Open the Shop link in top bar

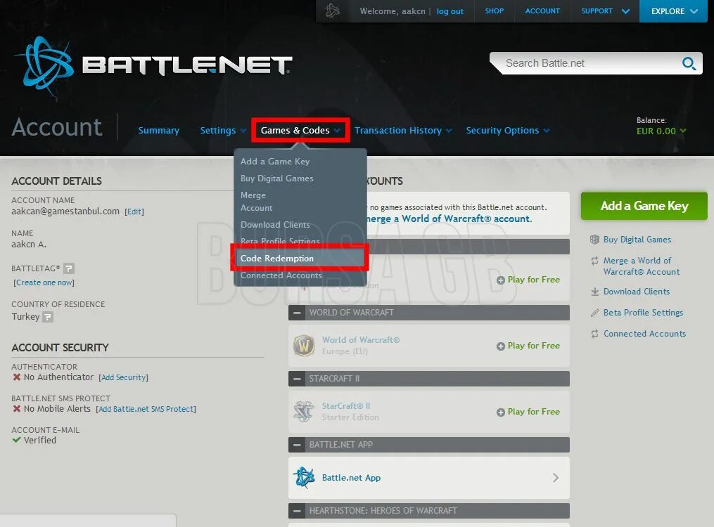coord(494,11)
